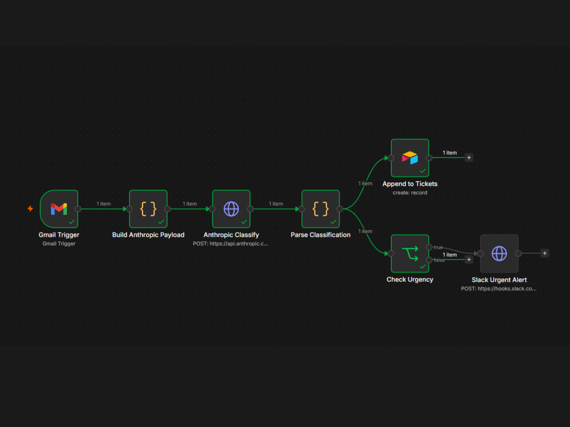Image resolution: width=570 pixels, height=427 pixels.
Task: Click the 'create: record' subtitle
Action: [x=410, y=193]
